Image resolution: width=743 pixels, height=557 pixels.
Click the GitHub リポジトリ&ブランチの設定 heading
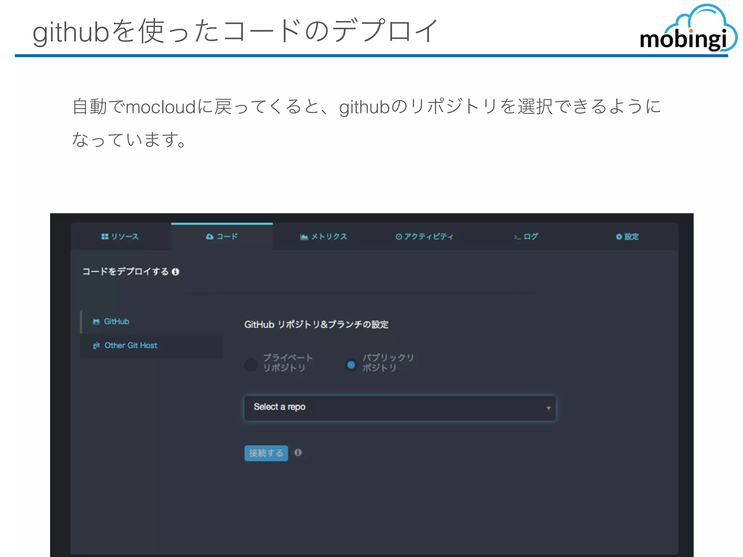(316, 324)
